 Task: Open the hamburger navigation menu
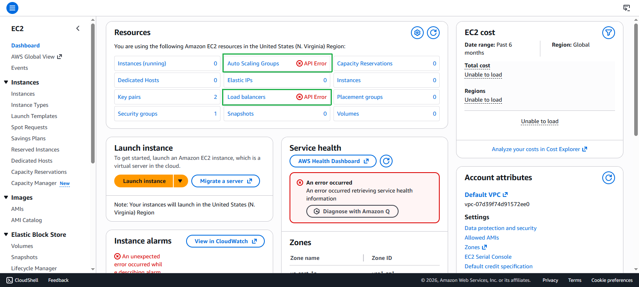(12, 8)
